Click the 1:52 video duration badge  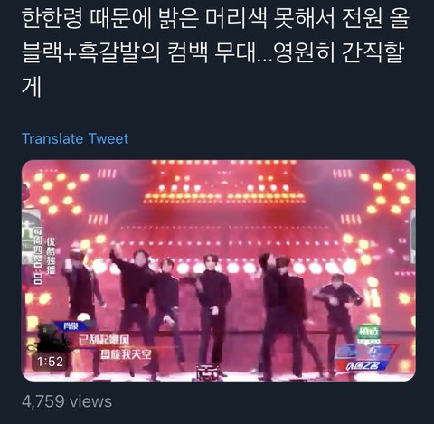point(50,362)
